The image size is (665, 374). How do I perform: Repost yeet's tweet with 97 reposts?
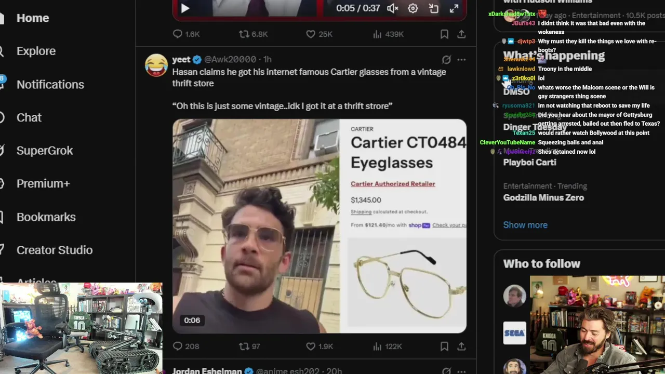pyautogui.click(x=249, y=346)
